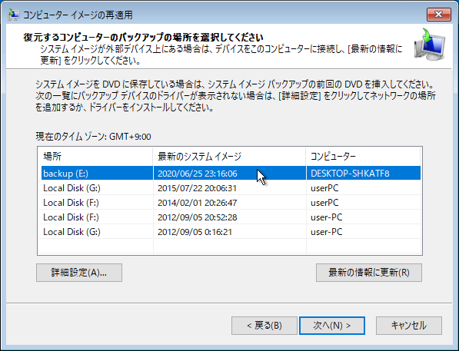Open 詳細設定(A)... advanced settings
459x351 pixels.
point(79,273)
